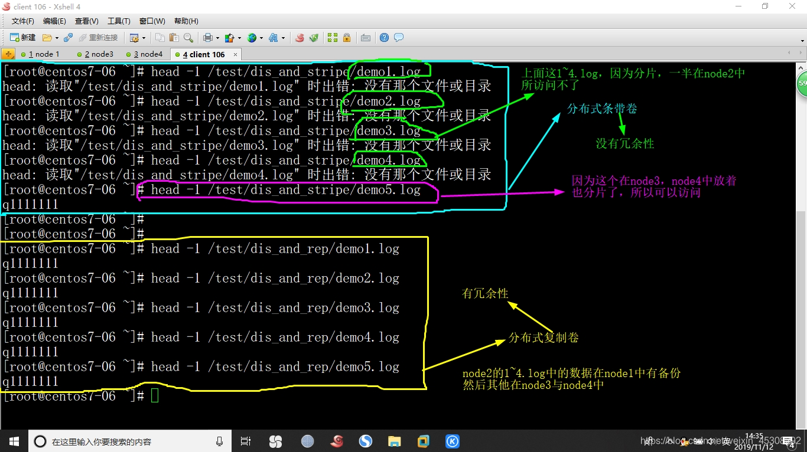
Task: Open the 窗口(W) menu
Action: (152, 21)
